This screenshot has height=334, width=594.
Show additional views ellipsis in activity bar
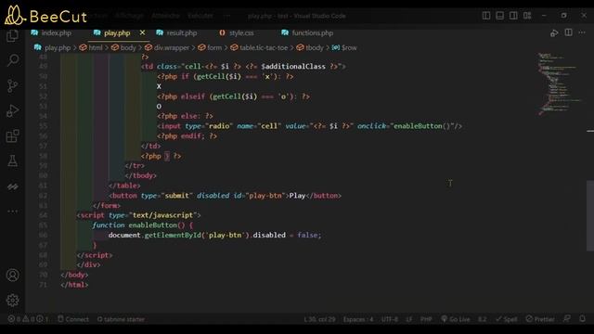tap(12, 212)
